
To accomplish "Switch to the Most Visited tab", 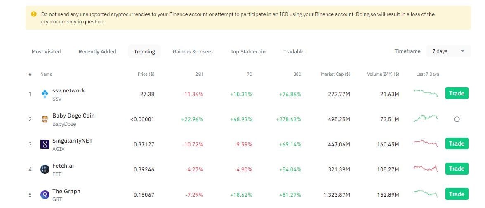I will point(46,52).
